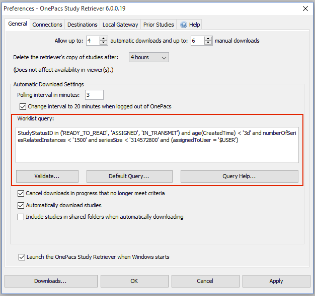Click '(Does not affect availability in viewer(s).)' text

[x=63, y=70]
